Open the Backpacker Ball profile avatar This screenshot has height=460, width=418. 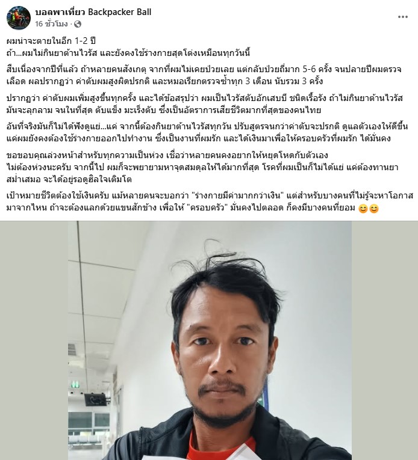click(19, 18)
